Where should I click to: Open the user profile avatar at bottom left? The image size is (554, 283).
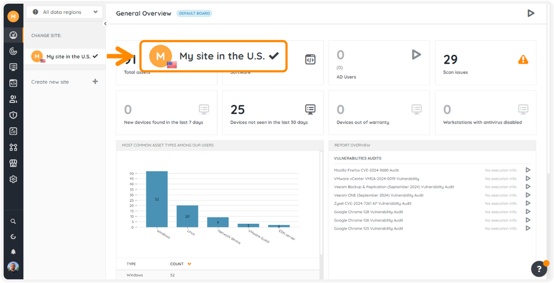pyautogui.click(x=13, y=267)
